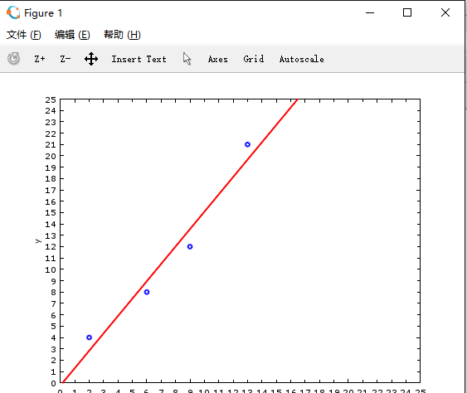Toggle Axes display
Image resolution: width=467 pixels, height=393 pixels.
click(x=217, y=59)
